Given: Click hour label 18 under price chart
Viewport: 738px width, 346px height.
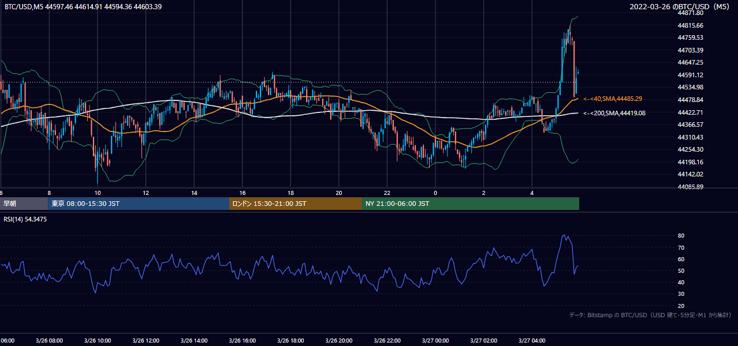Looking at the screenshot, I should (290, 193).
